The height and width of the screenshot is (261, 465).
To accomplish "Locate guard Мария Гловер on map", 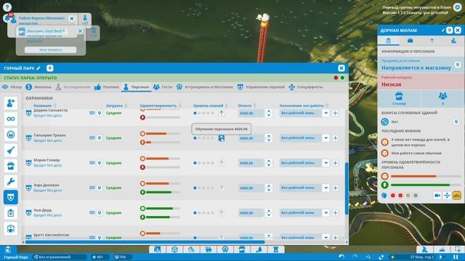I will click(x=100, y=162).
